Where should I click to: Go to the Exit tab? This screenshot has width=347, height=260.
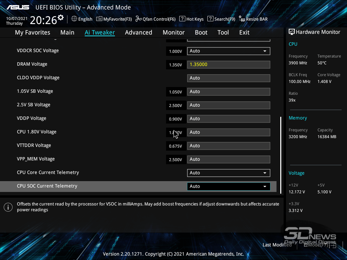(244, 32)
